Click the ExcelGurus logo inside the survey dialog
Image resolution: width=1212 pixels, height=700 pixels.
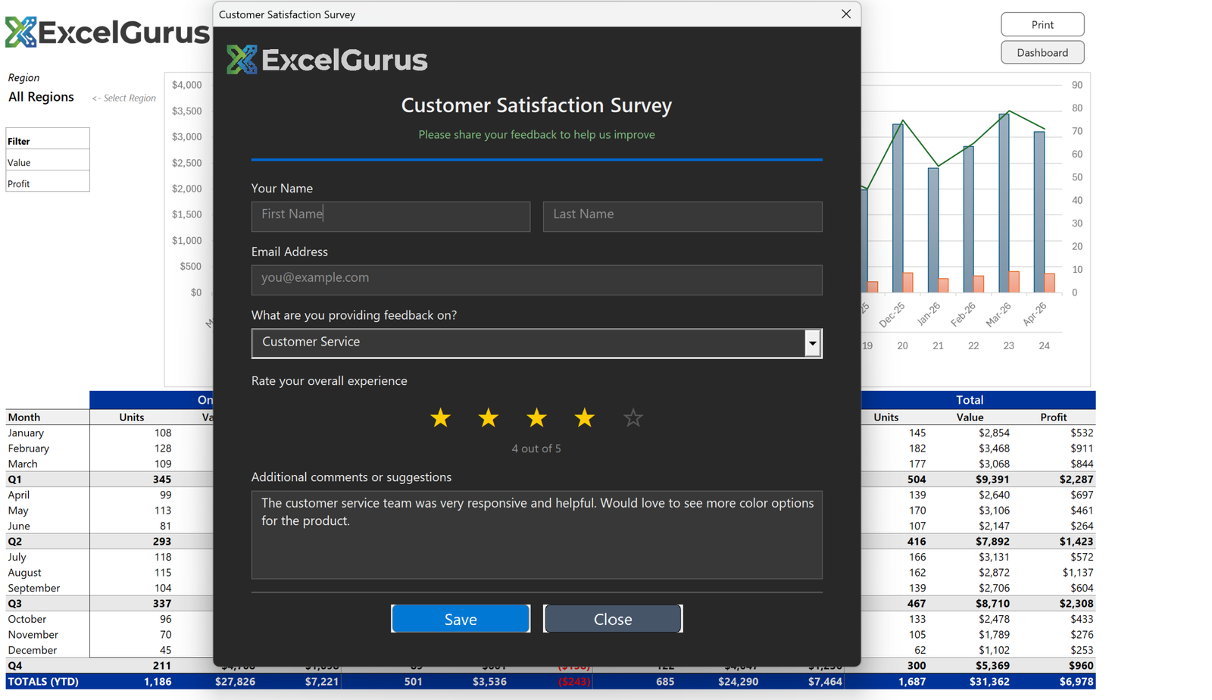click(326, 59)
